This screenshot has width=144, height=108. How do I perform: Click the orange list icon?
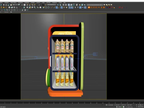101,7
